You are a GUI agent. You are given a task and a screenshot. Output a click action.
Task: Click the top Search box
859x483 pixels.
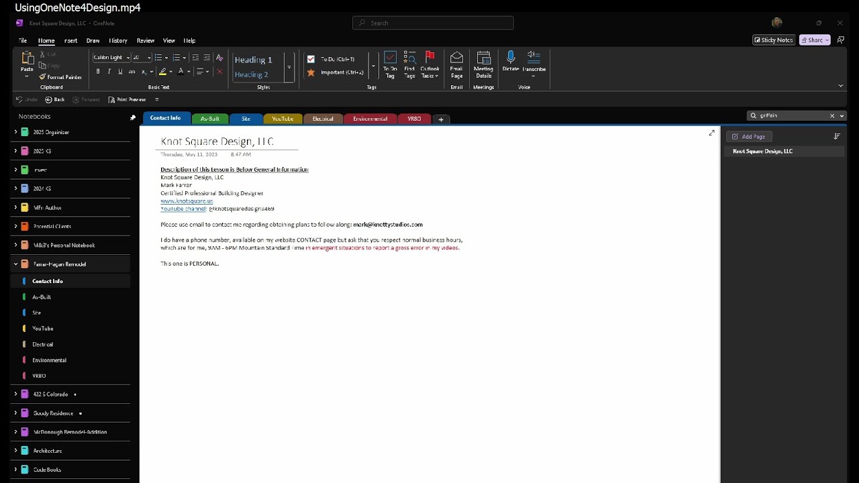[433, 23]
